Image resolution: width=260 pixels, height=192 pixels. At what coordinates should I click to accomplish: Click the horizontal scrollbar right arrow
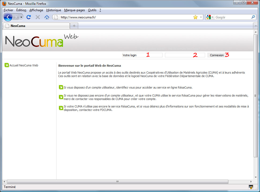(x=251, y=182)
